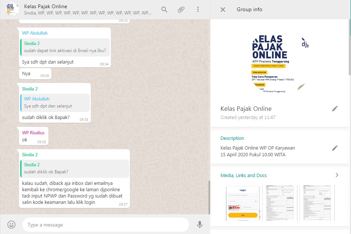Open the emoji picker smiley icon
The image size is (351, 234).
click(12, 224)
